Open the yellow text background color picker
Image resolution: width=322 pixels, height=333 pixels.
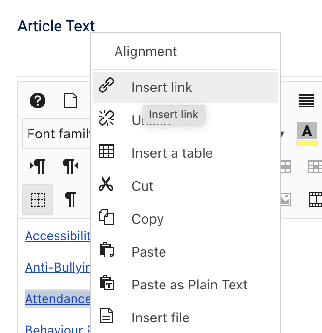point(307,134)
